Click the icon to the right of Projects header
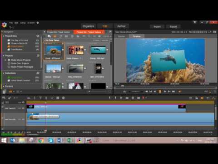Image resolution: width=218 pixels, height=164 pixels. (x=38, y=56)
